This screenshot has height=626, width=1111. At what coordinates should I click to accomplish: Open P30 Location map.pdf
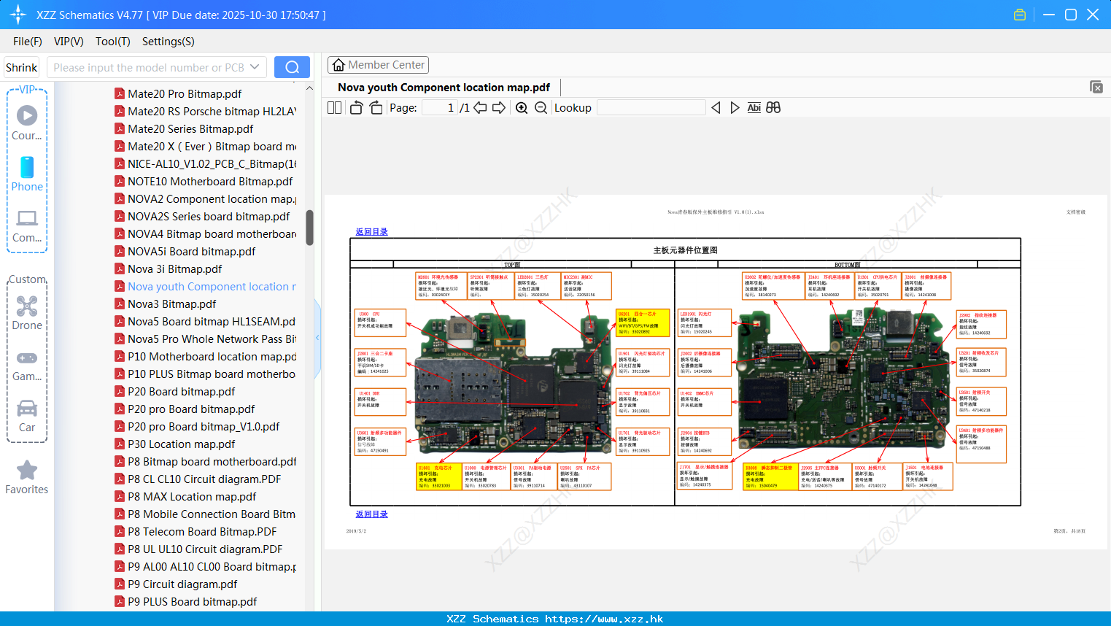(181, 444)
